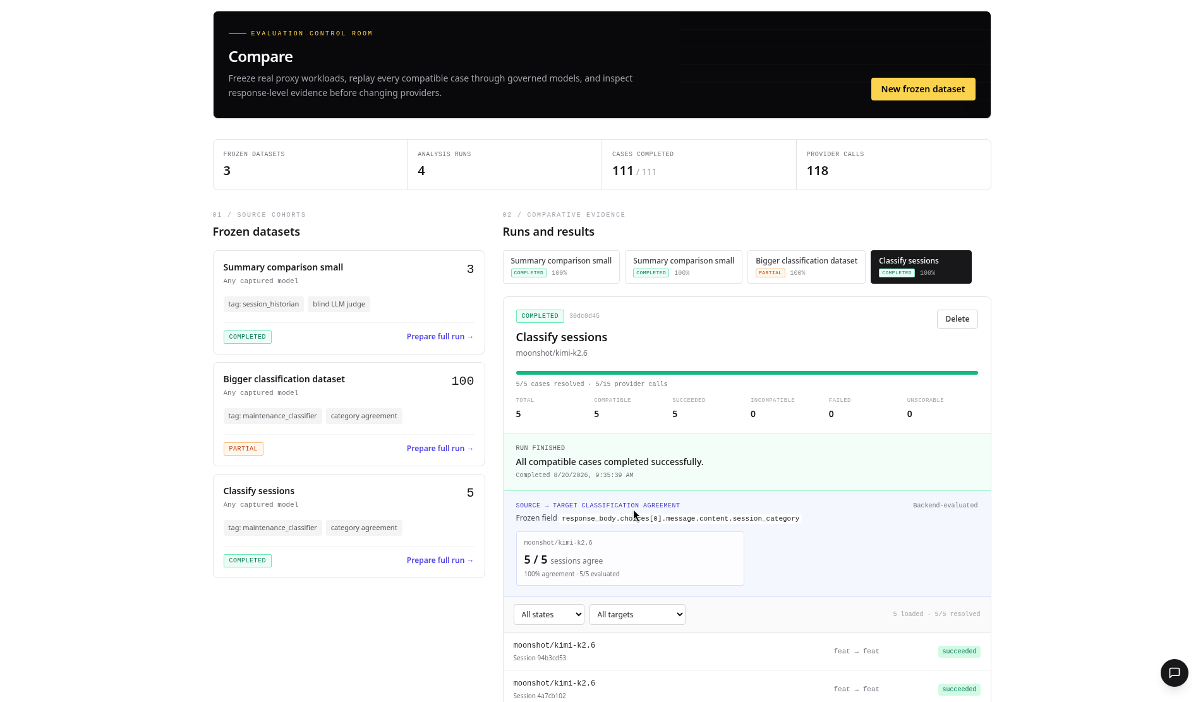This screenshot has height=702, width=1203.
Task: Click the blind LLM judge chip
Action: 339,304
